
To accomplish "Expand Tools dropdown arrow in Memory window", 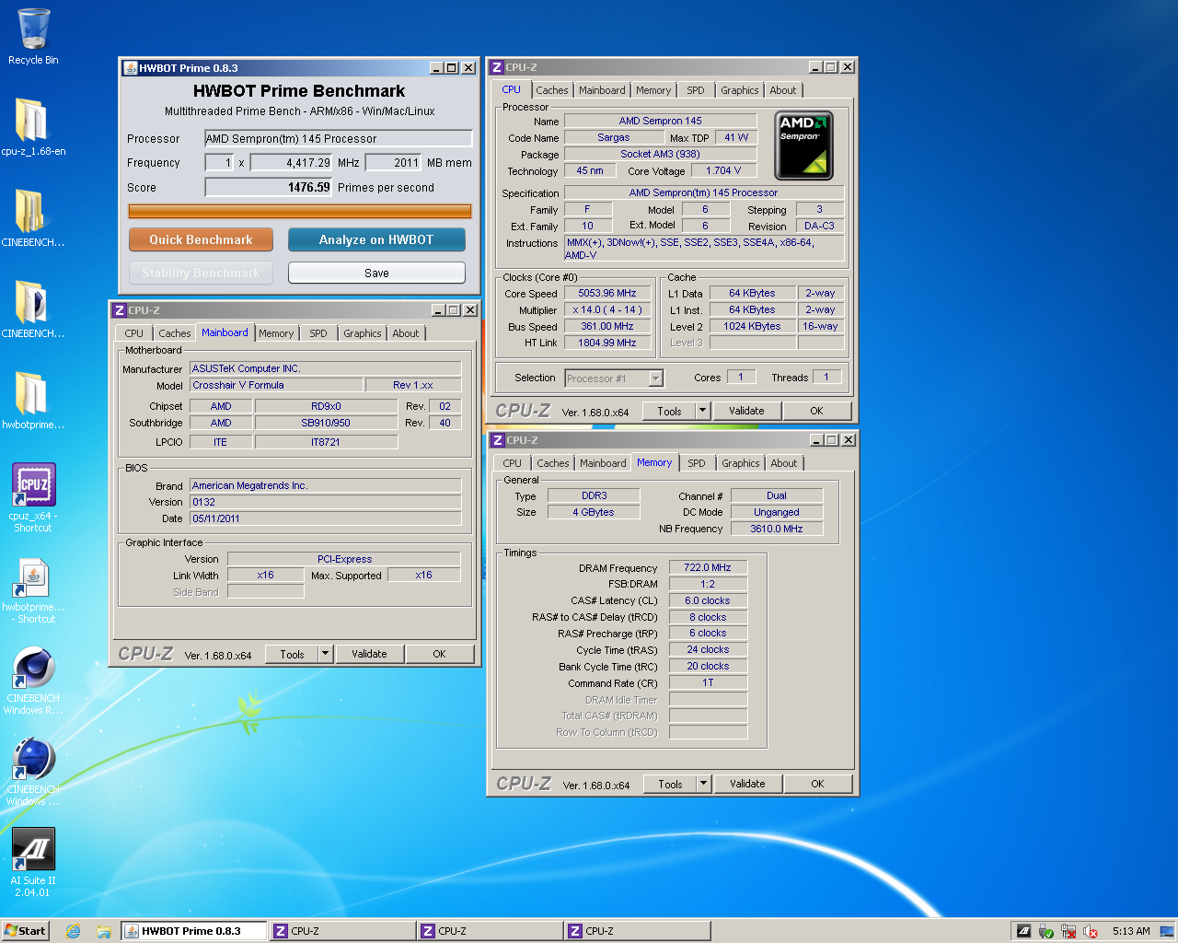I will coord(703,784).
